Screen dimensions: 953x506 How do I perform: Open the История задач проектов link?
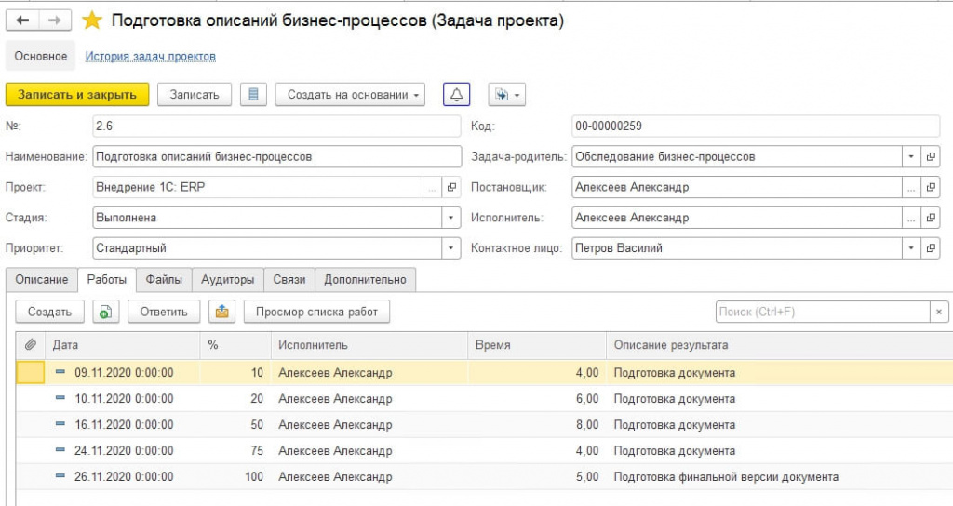pos(151,57)
